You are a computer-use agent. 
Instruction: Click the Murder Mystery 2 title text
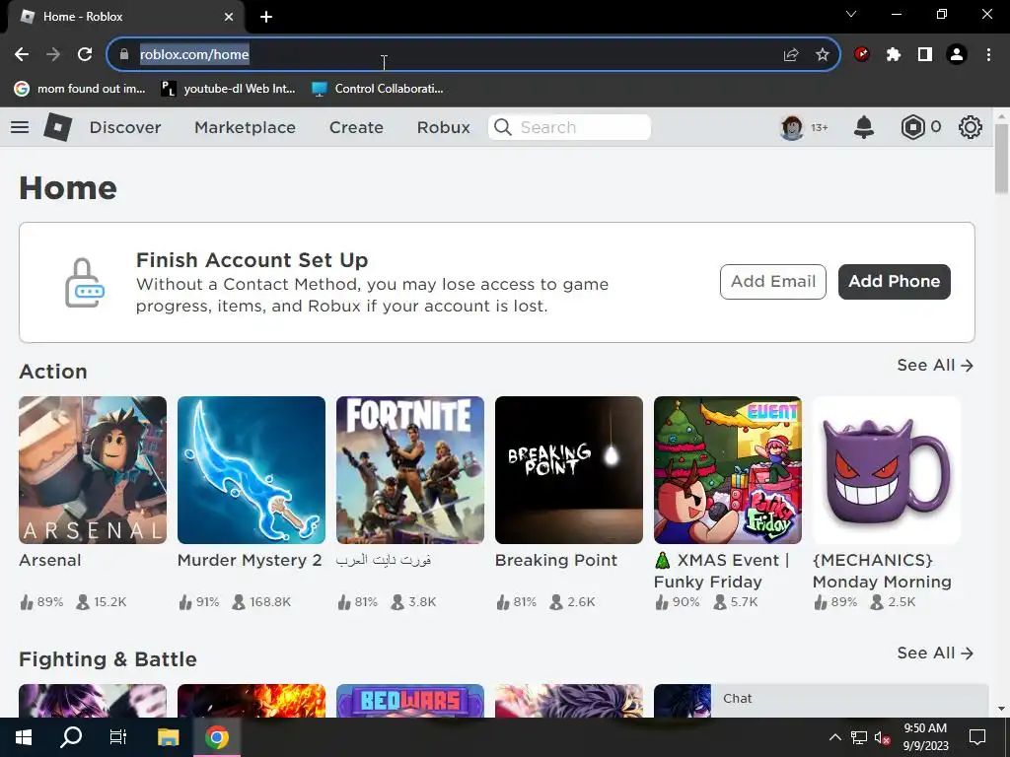coord(250,560)
